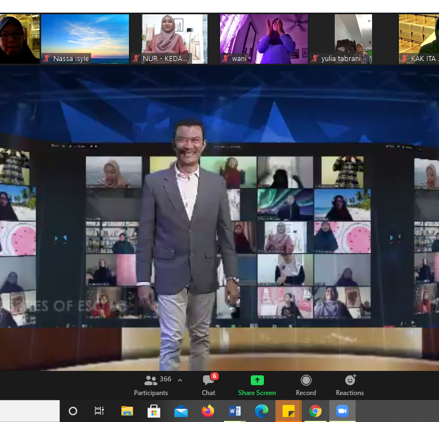Viewport: 439px width, 422px height.
Task: Open the Reactions menu
Action: pyautogui.click(x=350, y=385)
